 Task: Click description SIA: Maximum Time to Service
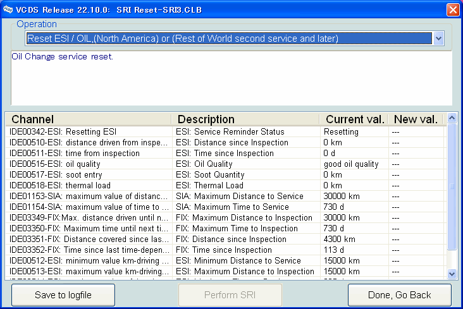232,207
